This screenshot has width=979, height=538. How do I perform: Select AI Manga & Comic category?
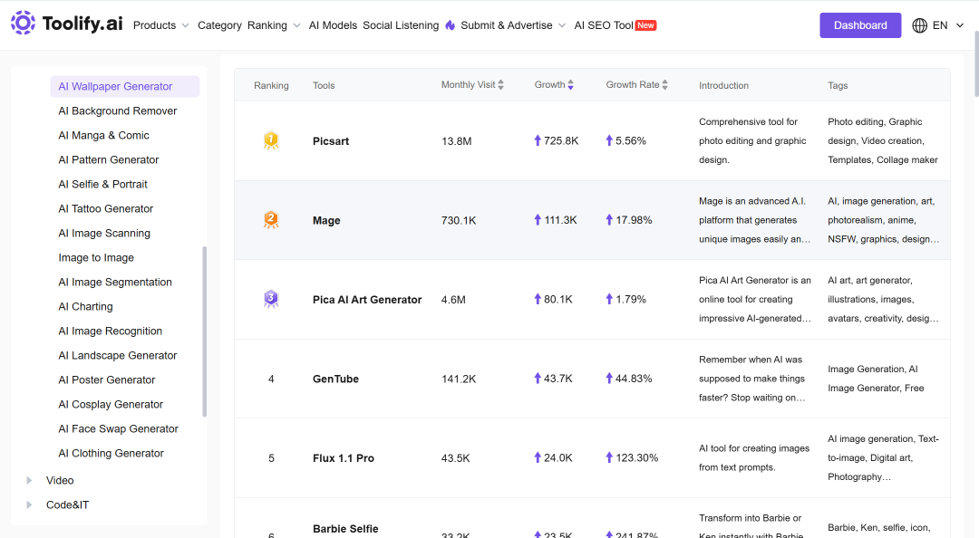point(103,136)
